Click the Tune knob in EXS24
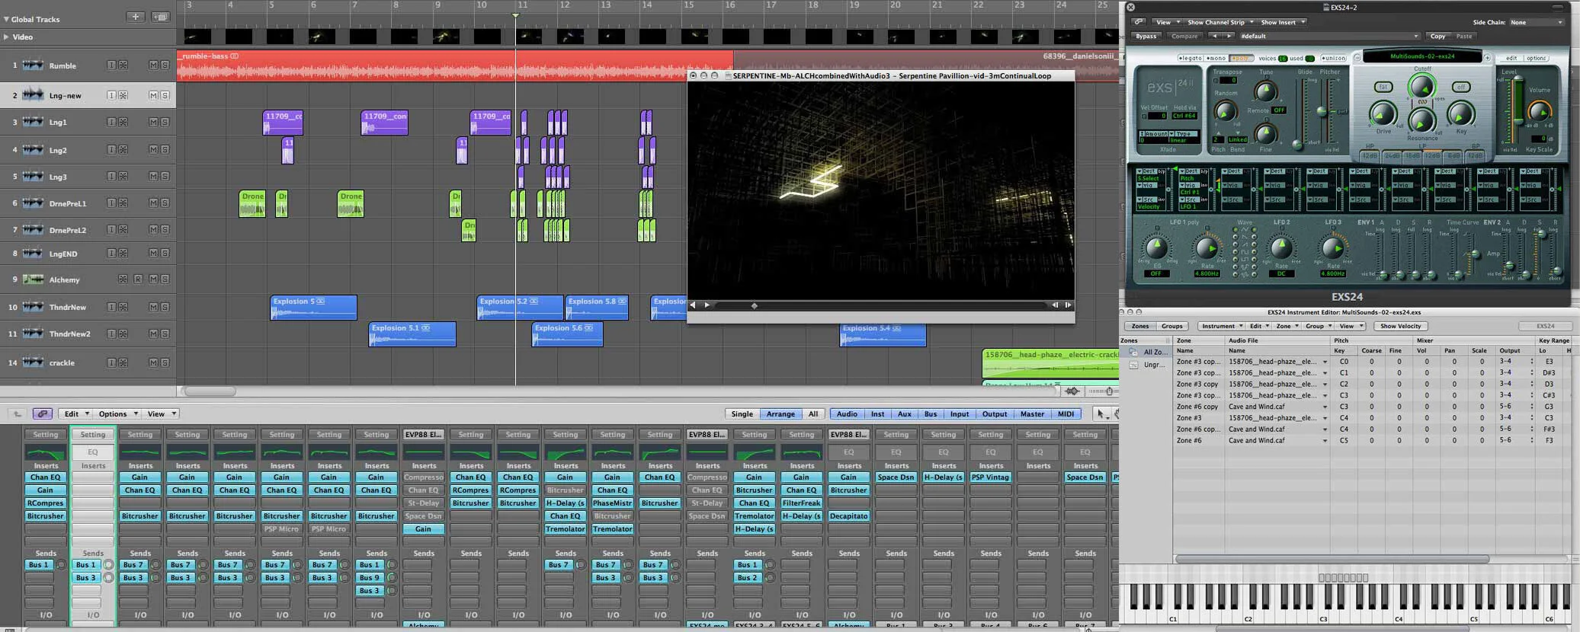Screen dimensions: 1580x632 tap(1265, 92)
